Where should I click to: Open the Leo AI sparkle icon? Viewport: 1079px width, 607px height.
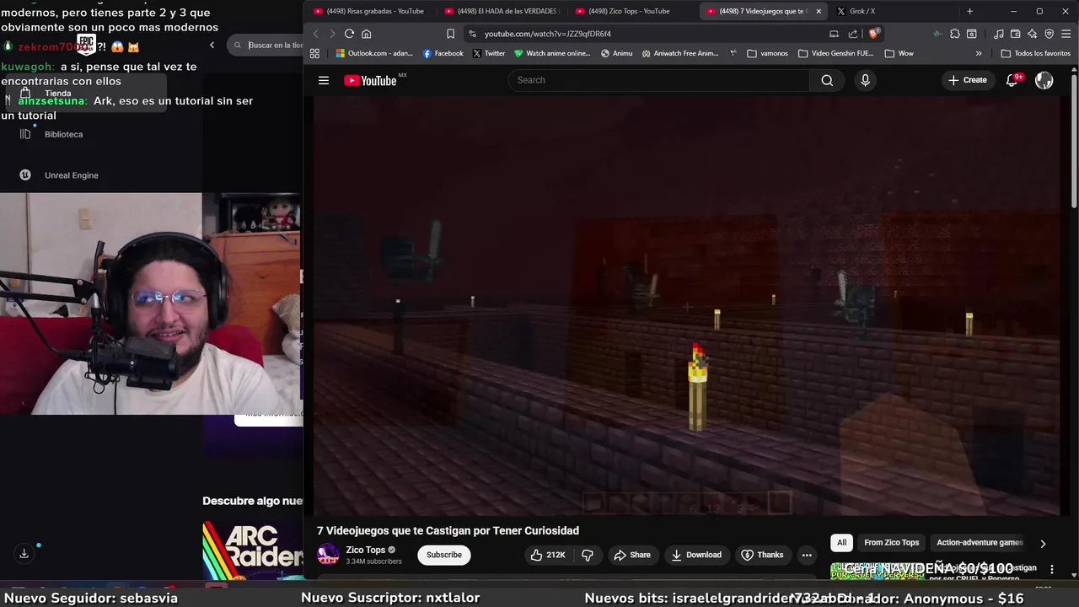1033,34
